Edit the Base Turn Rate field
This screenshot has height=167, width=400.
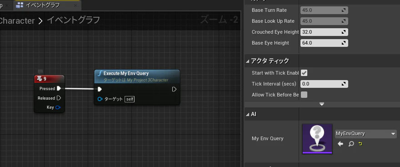tap(324, 10)
